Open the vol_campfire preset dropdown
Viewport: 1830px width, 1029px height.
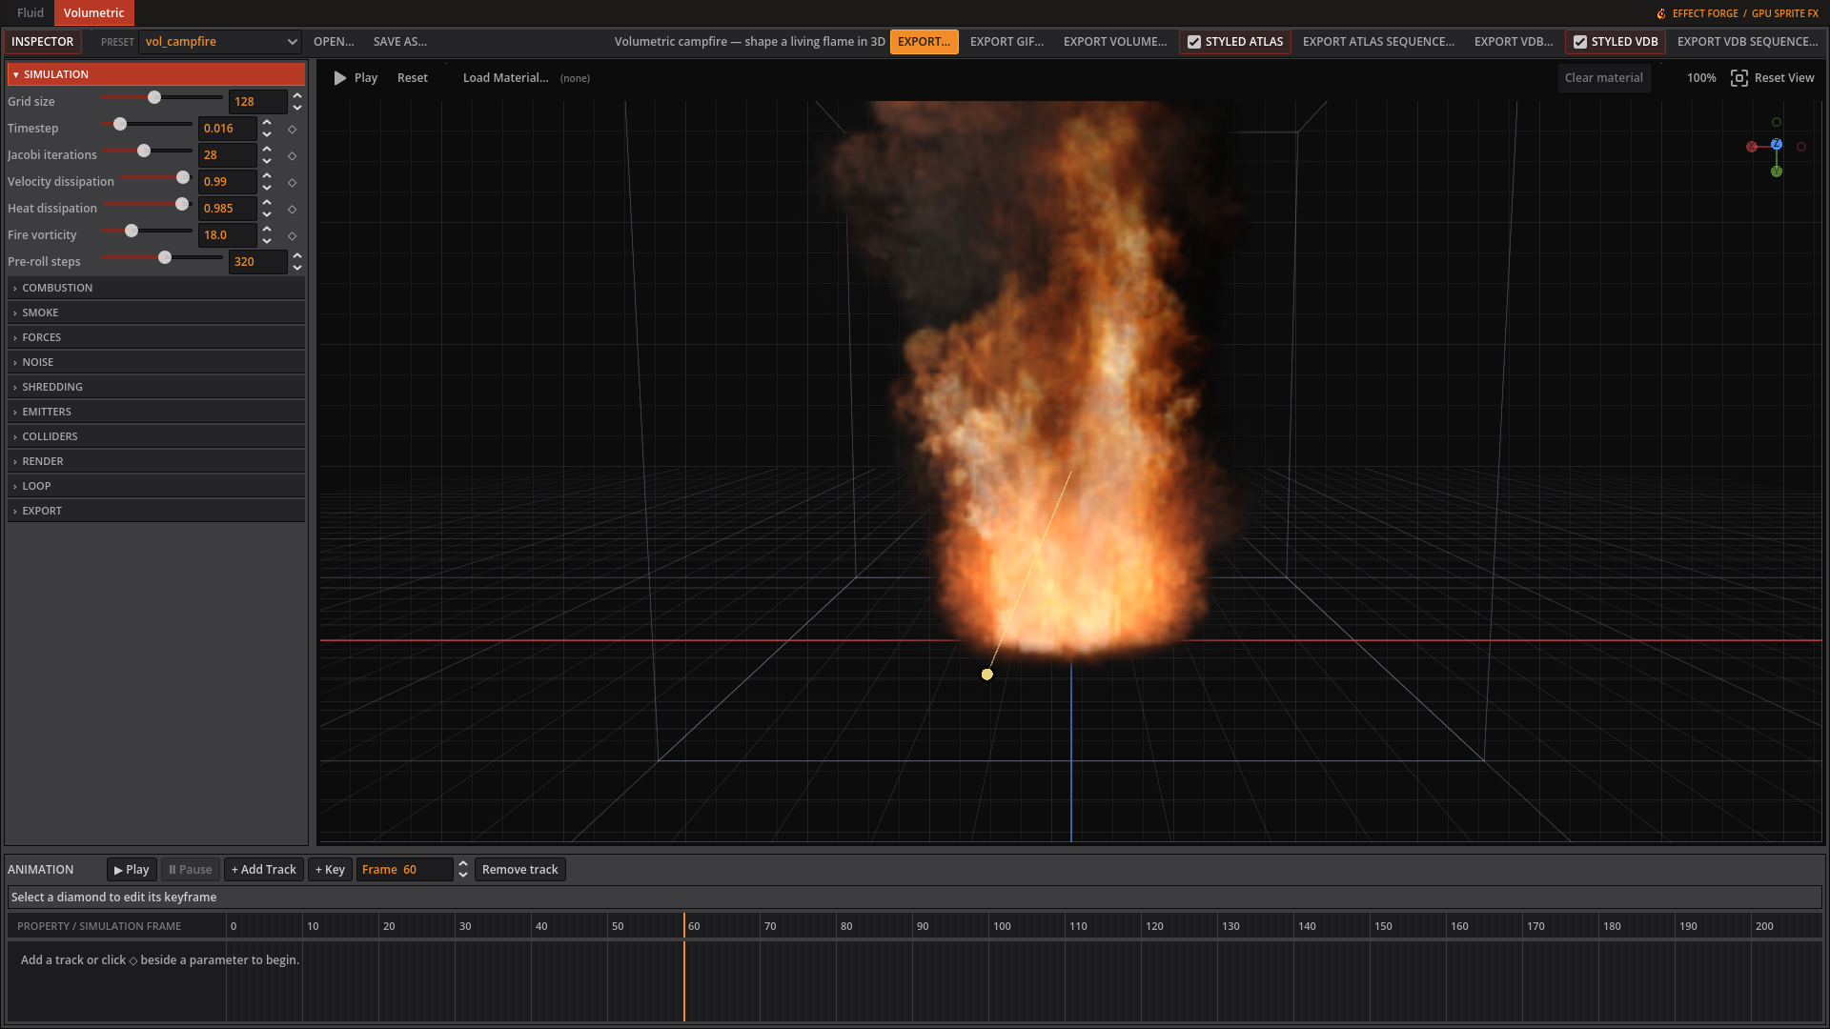220,42
